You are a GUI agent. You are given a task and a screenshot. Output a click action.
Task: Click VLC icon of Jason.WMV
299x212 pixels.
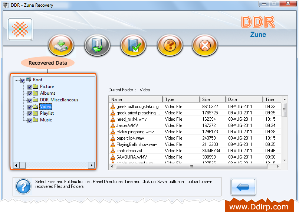[113, 125]
